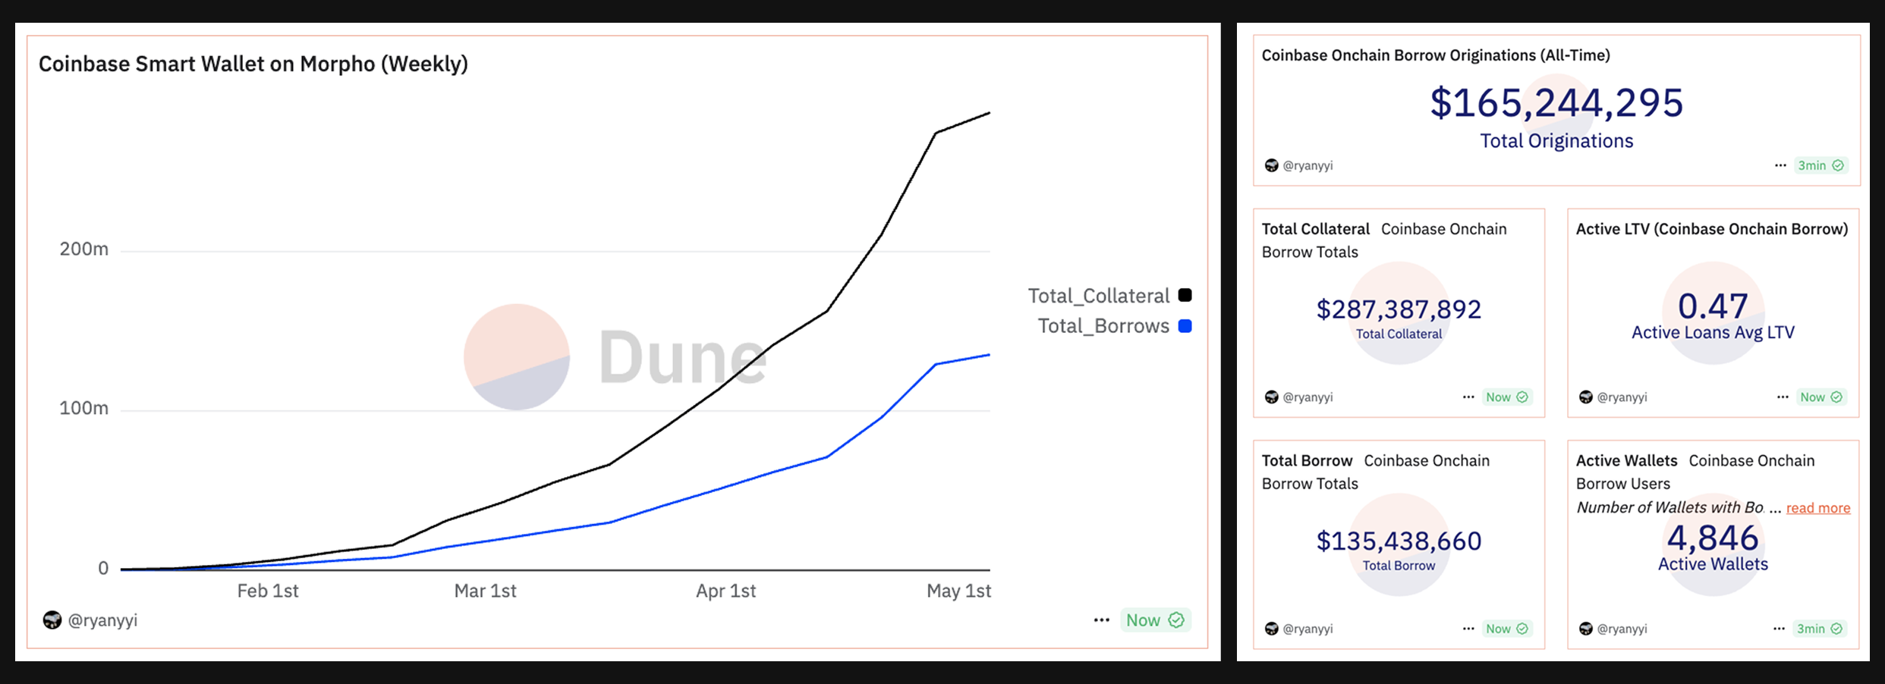This screenshot has width=1885, height=684.
Task: Click read more in the Active Wallets description
Action: pos(1817,508)
